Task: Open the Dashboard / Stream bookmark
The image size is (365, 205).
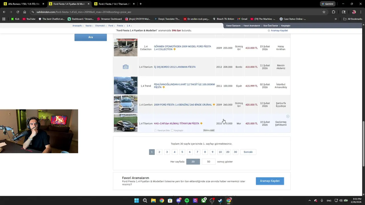Action: point(81,19)
